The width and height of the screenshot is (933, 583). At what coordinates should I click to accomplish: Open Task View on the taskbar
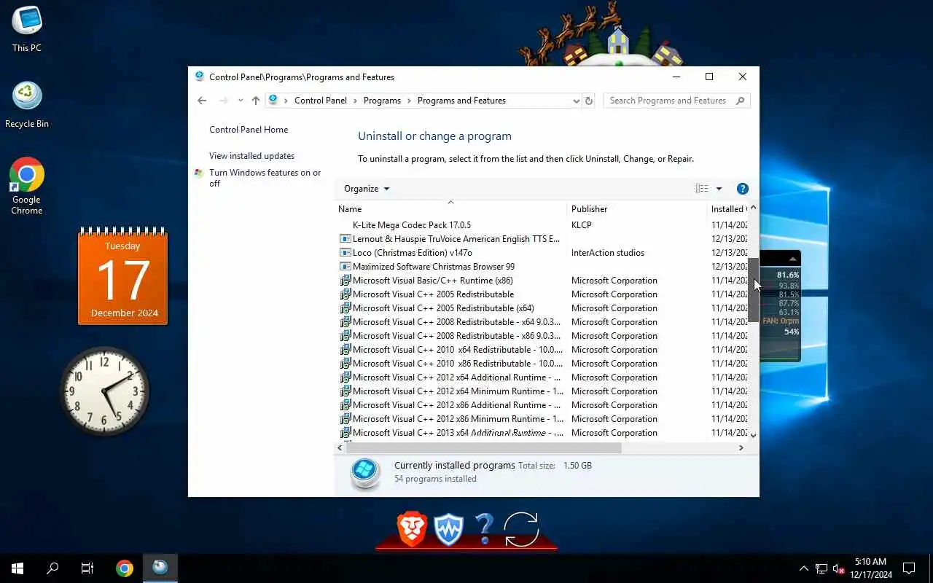pyautogui.click(x=87, y=568)
